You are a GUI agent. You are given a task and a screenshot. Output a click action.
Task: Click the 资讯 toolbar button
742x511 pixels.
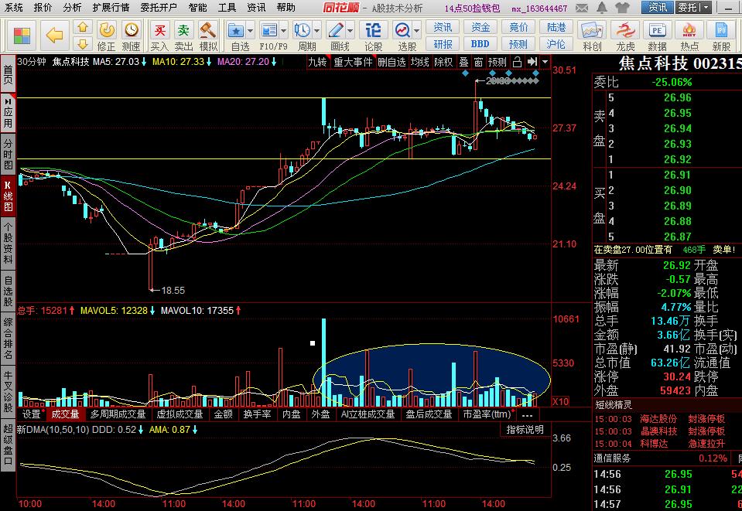coord(443,27)
